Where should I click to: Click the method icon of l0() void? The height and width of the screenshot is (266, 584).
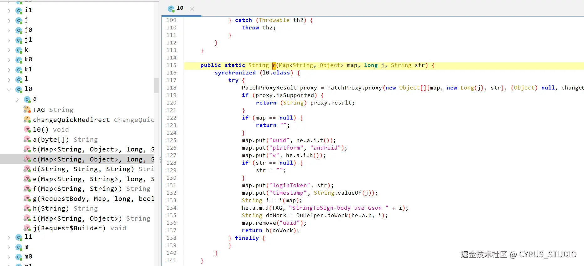tap(27, 129)
